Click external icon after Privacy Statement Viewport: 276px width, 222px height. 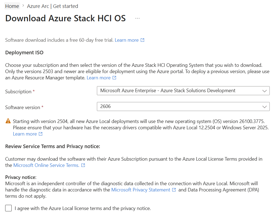174,190
